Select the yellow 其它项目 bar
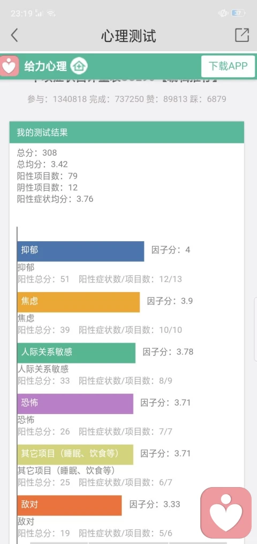Screen dimensions: 257x544 pos(75,454)
